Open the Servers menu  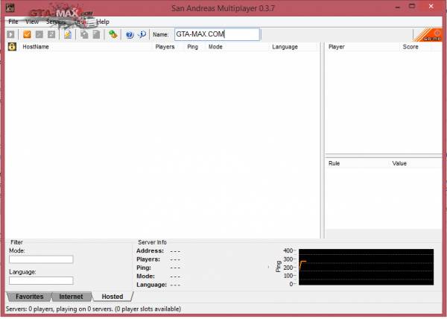coord(56,22)
